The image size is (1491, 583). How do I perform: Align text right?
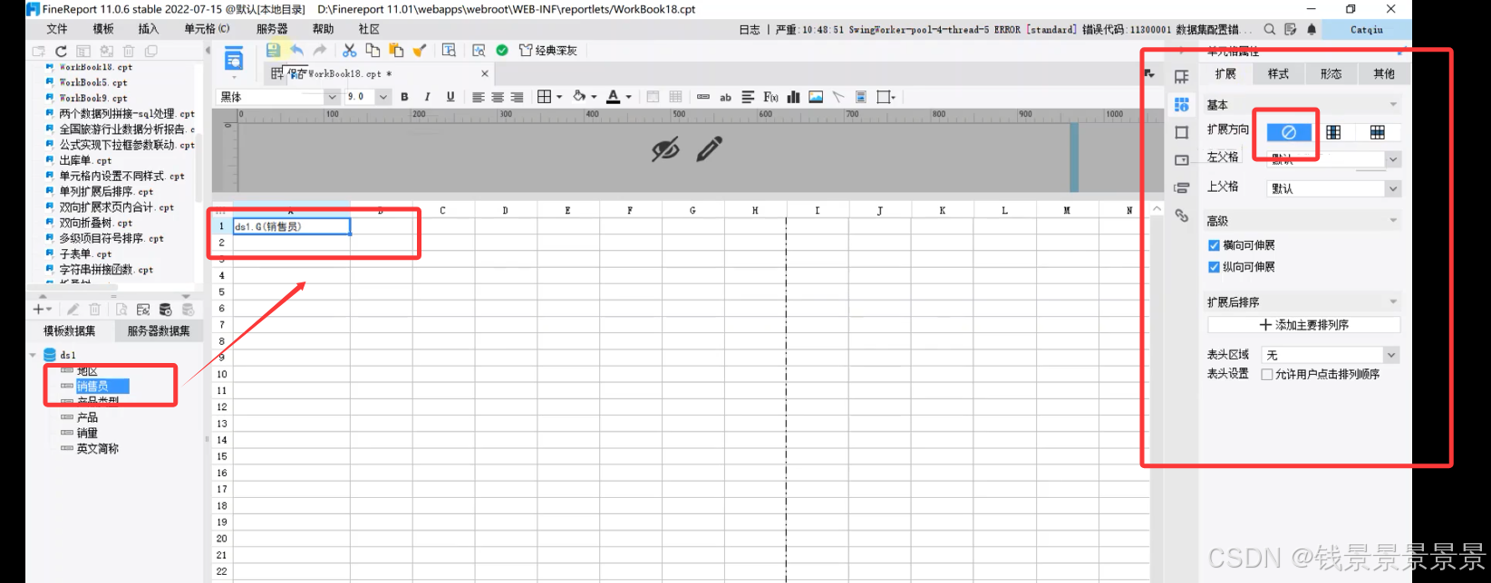517,97
